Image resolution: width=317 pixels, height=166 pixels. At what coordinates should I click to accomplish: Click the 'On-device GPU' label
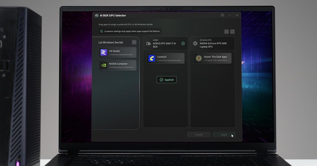click(x=206, y=40)
